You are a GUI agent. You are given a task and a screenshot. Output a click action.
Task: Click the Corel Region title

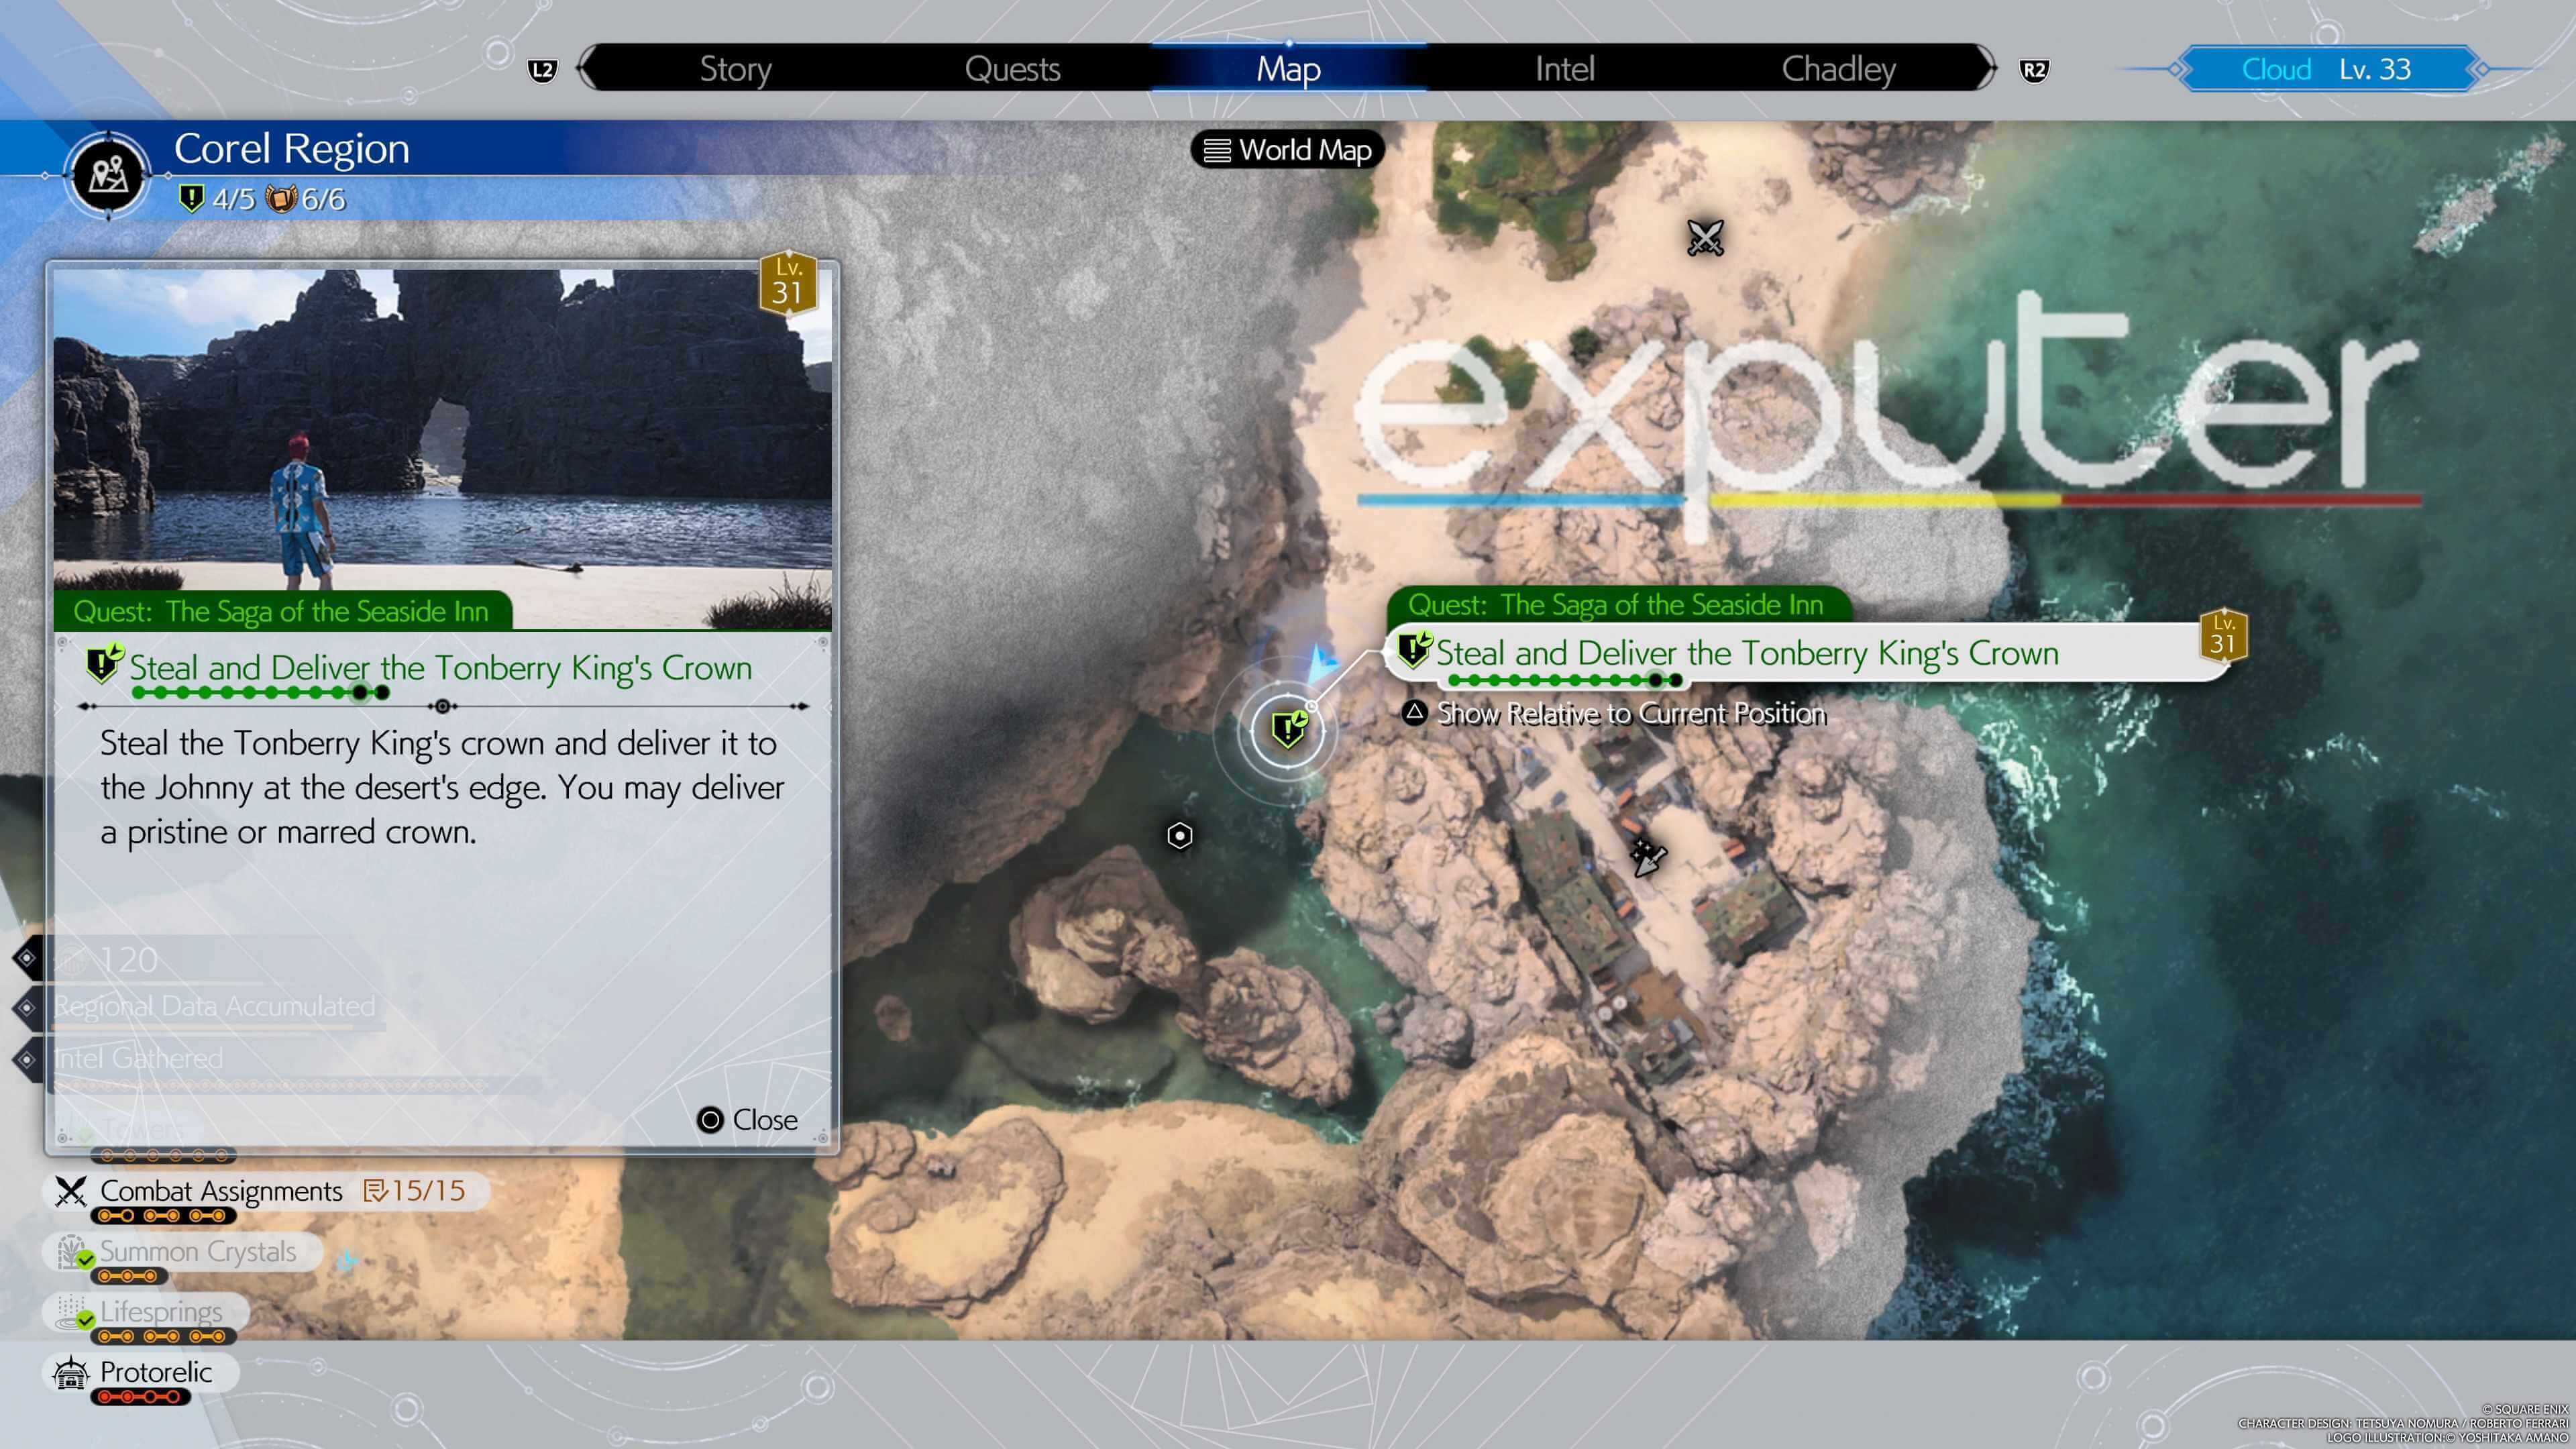[x=292, y=148]
